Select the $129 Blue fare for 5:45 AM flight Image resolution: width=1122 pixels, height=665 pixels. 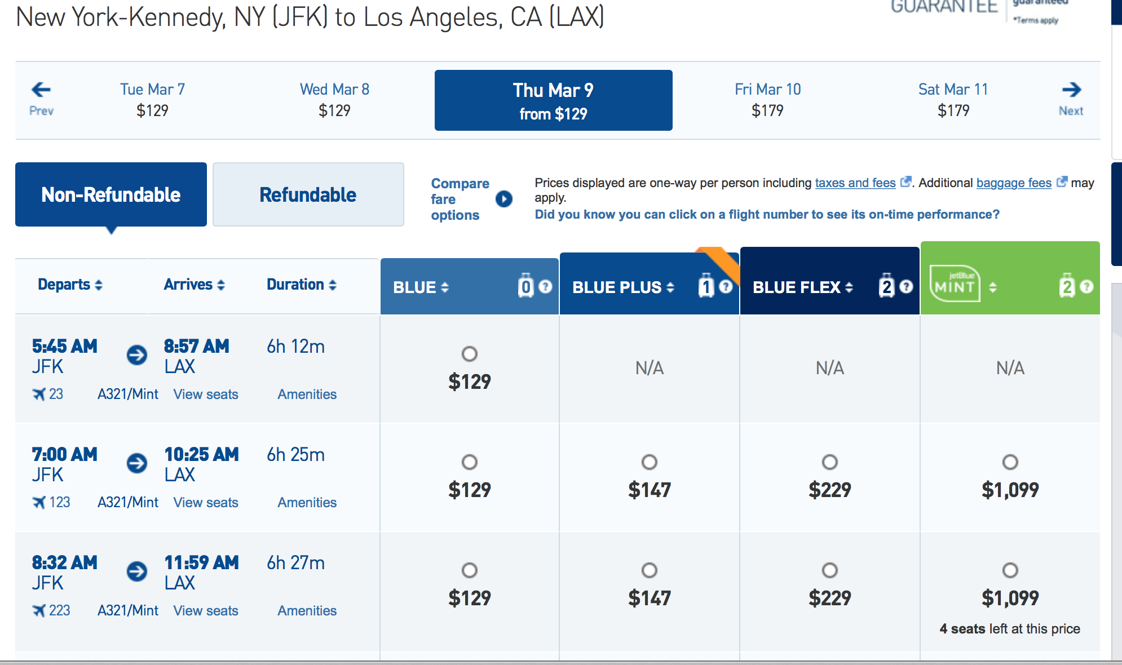[469, 354]
